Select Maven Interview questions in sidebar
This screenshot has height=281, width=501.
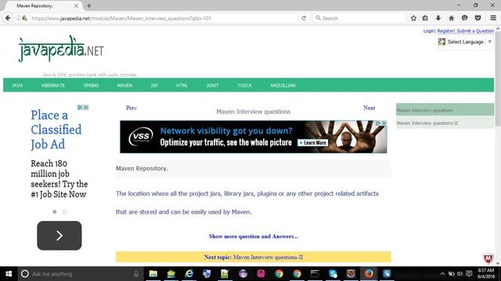[x=445, y=110]
